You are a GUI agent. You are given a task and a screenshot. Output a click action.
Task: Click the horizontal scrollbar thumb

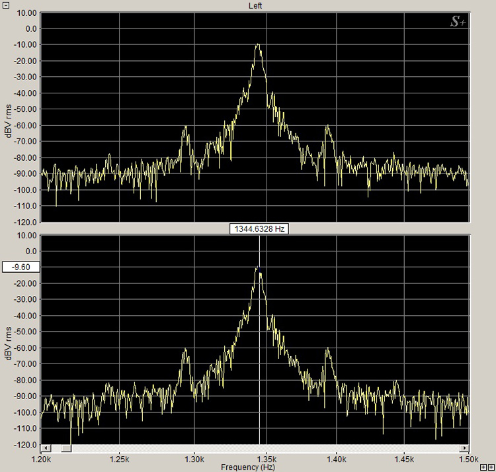point(66,448)
